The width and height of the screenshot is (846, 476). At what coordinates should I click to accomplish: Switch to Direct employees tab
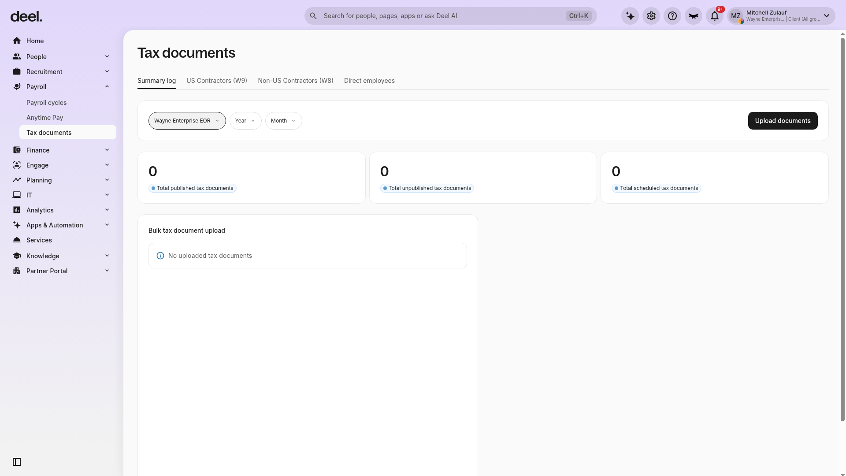click(369, 81)
